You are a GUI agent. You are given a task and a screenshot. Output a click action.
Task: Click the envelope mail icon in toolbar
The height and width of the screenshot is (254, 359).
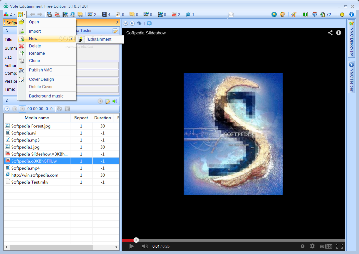231,15
